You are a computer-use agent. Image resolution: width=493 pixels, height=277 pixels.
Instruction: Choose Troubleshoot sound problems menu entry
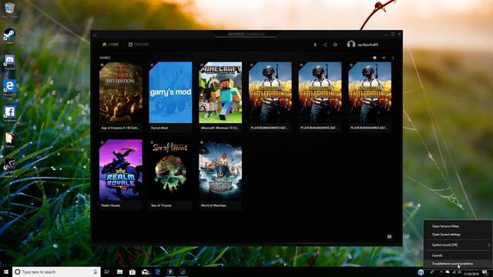pyautogui.click(x=458, y=264)
